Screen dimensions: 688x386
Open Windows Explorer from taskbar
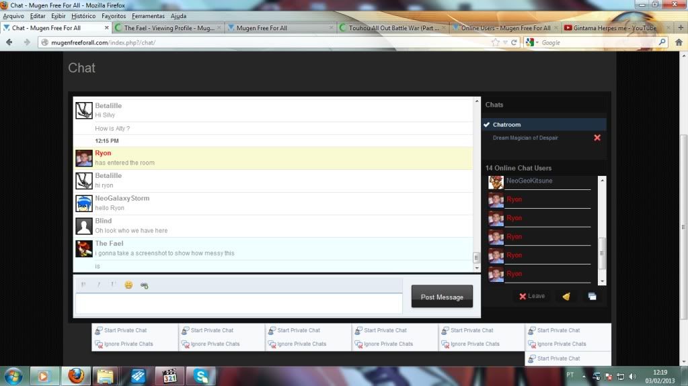coord(106,377)
